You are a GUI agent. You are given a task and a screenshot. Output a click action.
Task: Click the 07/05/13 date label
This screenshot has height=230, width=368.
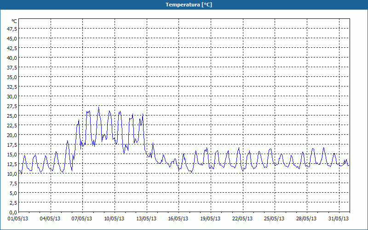[82, 218]
